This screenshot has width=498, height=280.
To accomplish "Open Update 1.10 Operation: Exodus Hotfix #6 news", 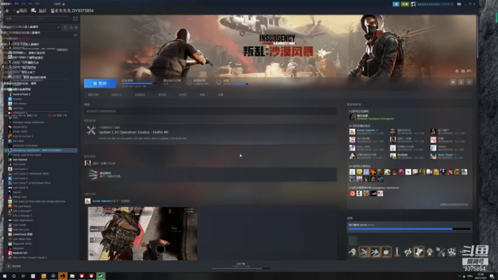I will coord(133,132).
